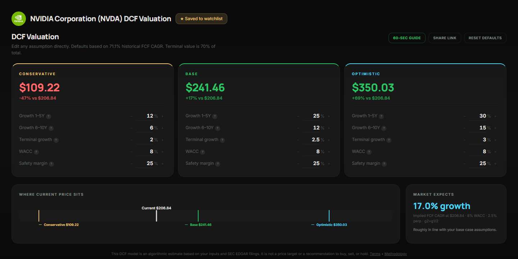The width and height of the screenshot is (518, 259).
Task: Open help for Optimistic Growth 1–5Y
Action: tap(381, 116)
